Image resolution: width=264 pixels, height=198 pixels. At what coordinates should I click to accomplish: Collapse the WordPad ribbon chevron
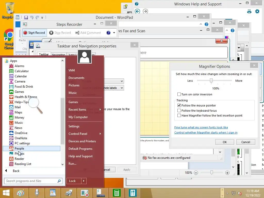(201, 24)
